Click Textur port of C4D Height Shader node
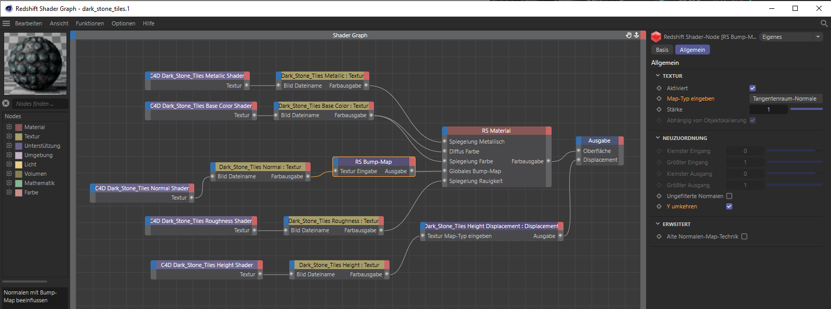 click(x=260, y=274)
